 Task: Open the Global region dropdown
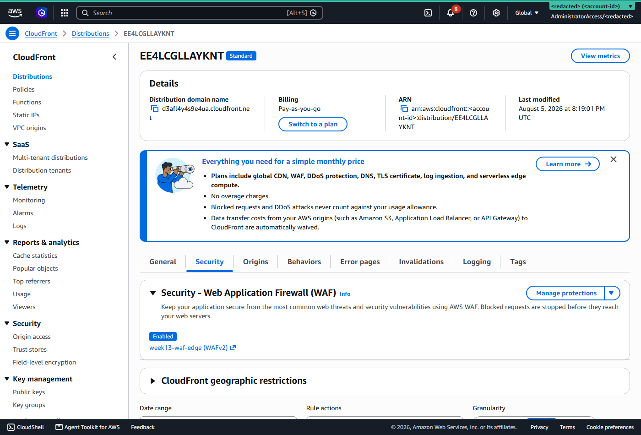(x=527, y=13)
